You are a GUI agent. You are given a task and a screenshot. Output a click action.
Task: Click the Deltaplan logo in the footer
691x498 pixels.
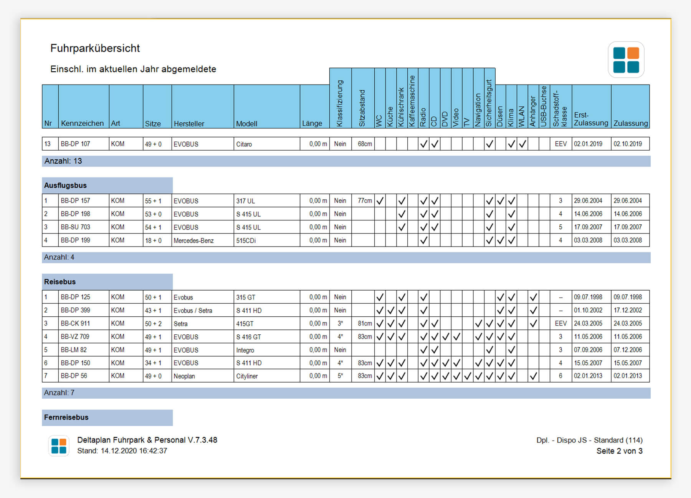coord(59,446)
